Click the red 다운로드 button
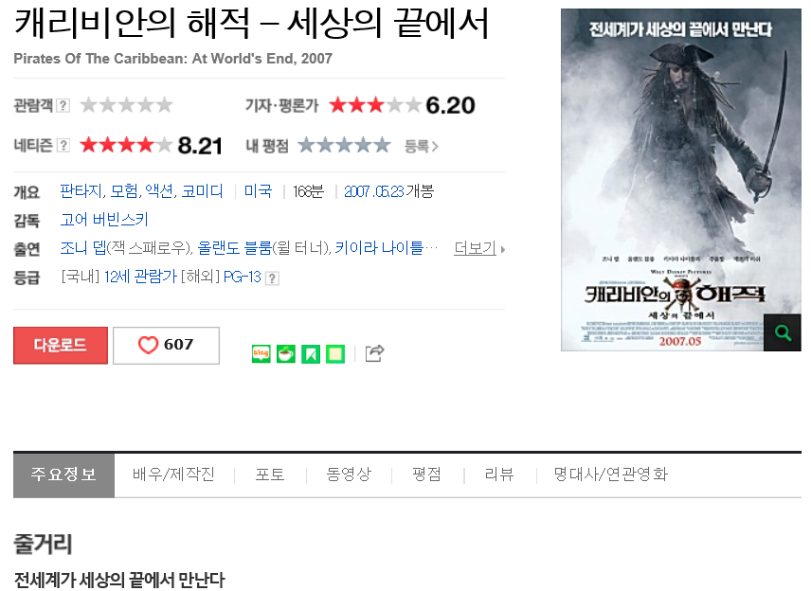Screen dimensions: 811x591 point(61,346)
